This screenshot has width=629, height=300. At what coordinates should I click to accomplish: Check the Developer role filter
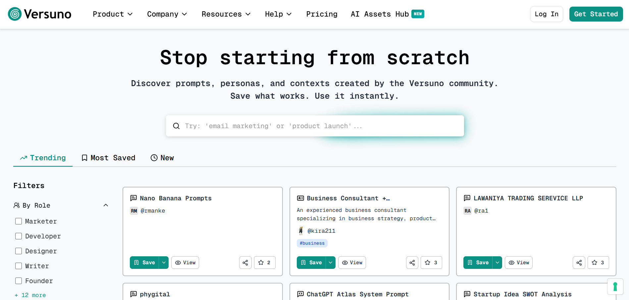[19, 236]
